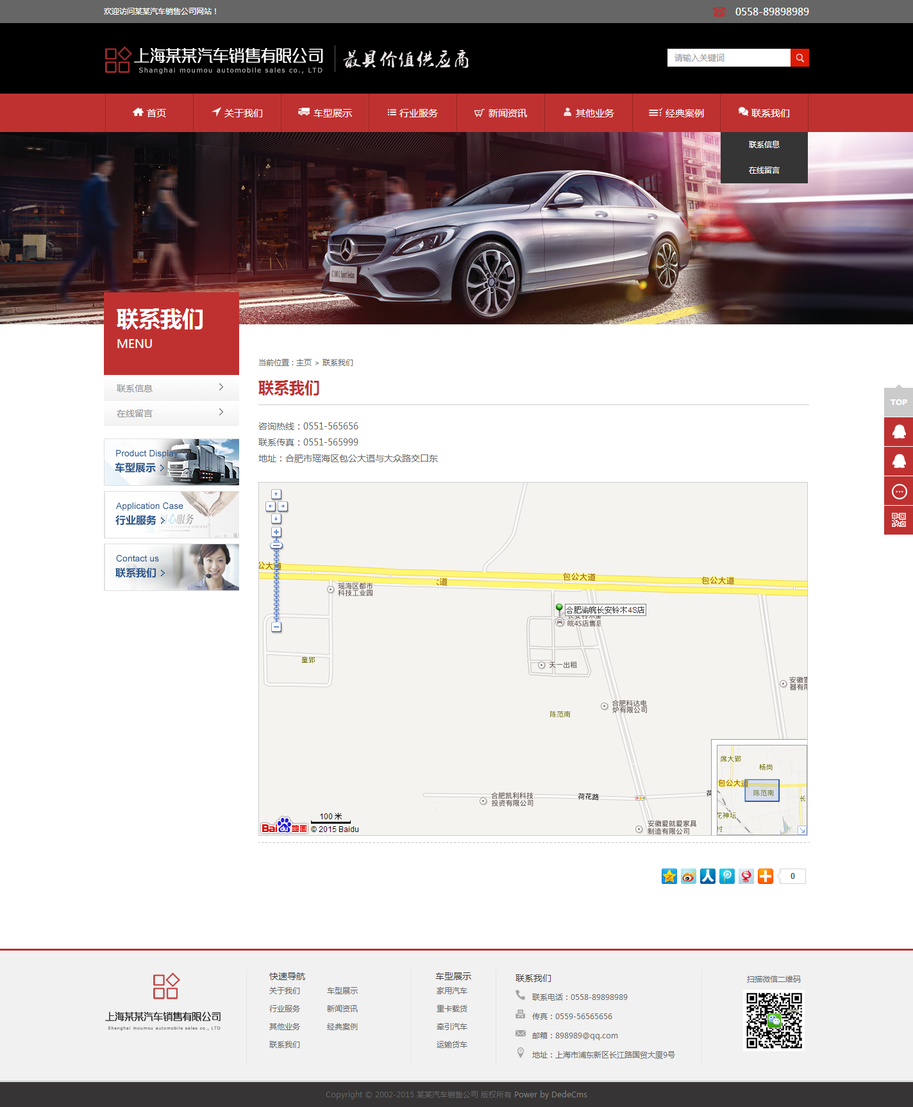This screenshot has width=913, height=1107.
Task: Select 在线留言 from the 联系我们 dropdown menu
Action: [x=764, y=171]
